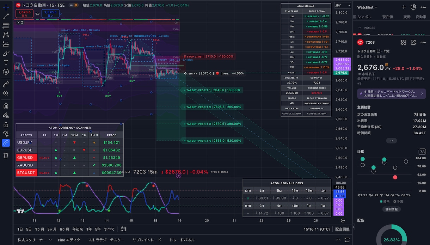Select the 1日 time range

point(20,229)
